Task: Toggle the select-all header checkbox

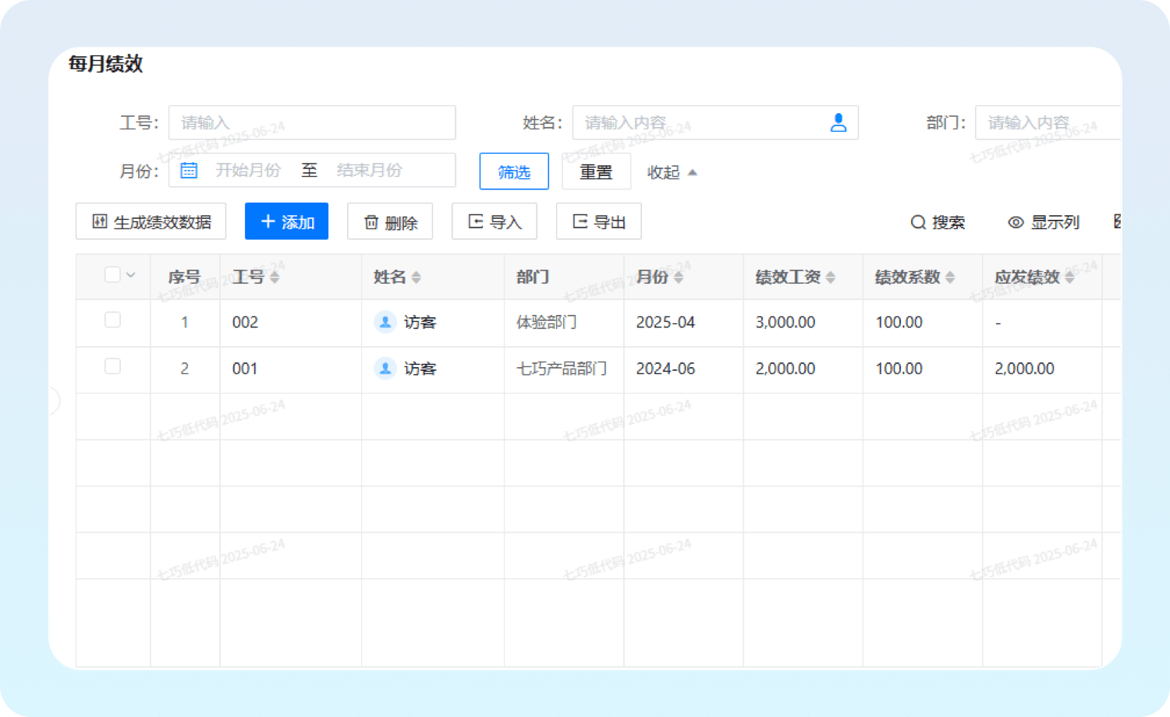Action: [112, 274]
